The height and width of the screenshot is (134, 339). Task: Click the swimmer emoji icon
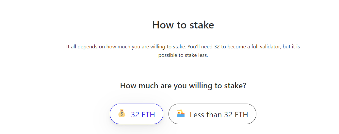(x=181, y=113)
